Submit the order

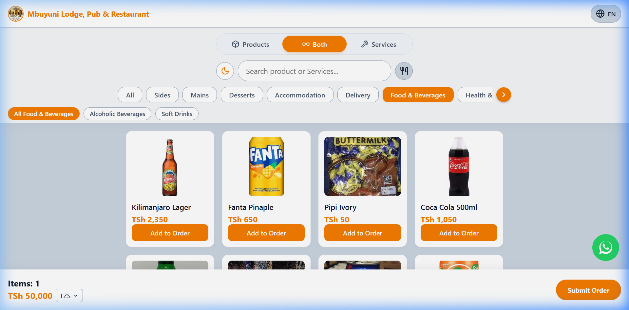point(588,290)
